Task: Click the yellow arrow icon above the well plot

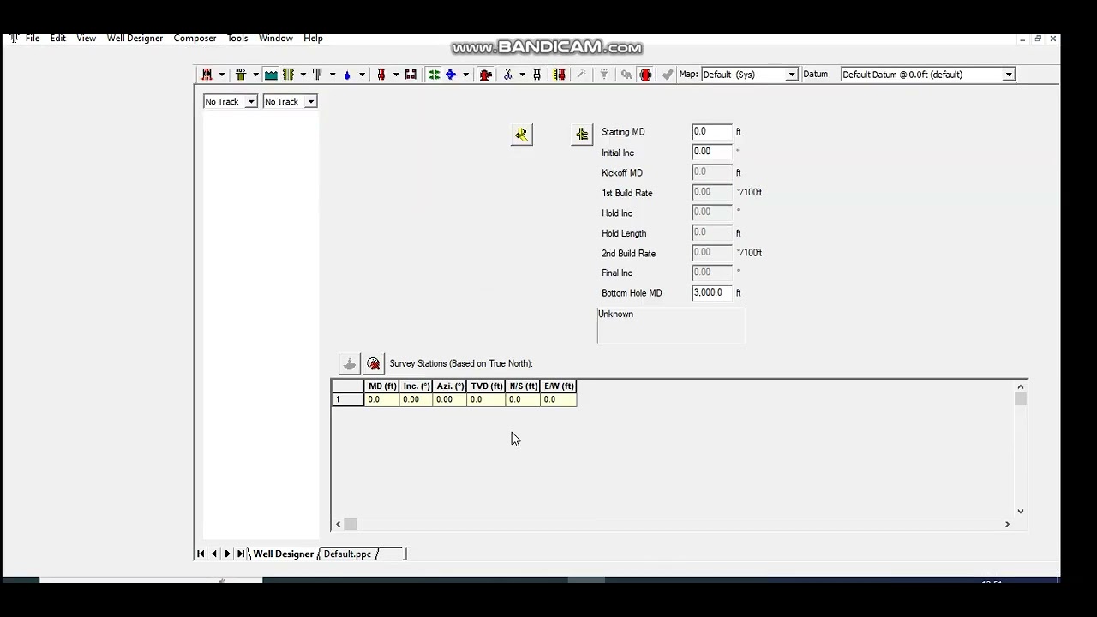Action: [x=521, y=135]
